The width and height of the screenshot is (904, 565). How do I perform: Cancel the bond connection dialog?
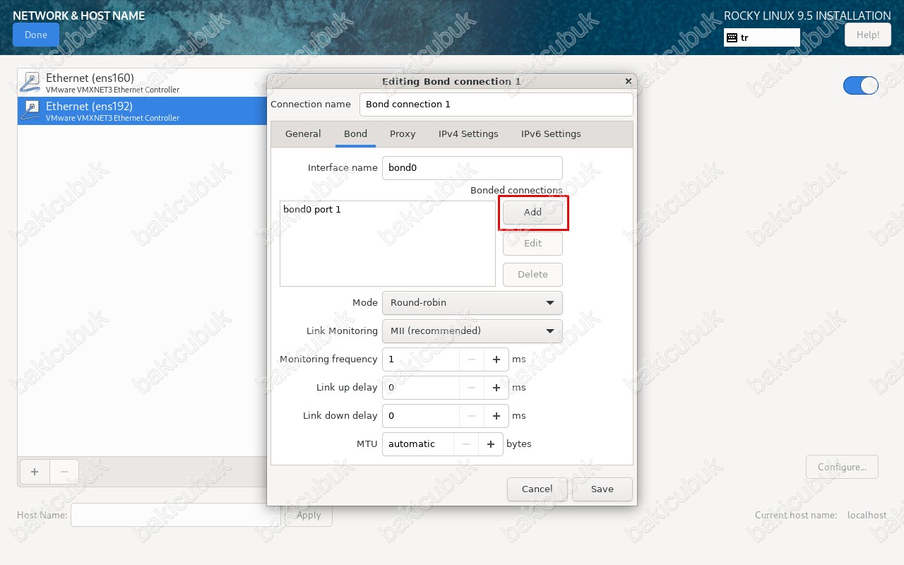(537, 489)
